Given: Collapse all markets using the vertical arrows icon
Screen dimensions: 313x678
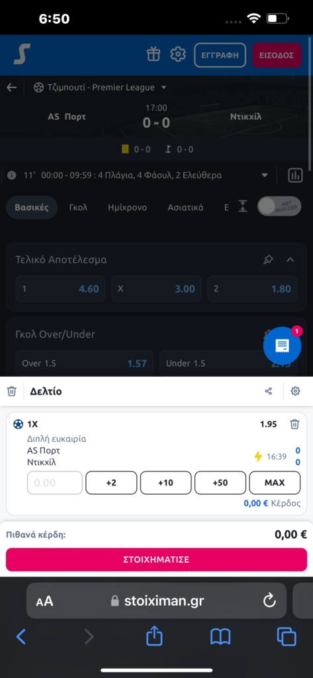Looking at the screenshot, I should tap(243, 207).
